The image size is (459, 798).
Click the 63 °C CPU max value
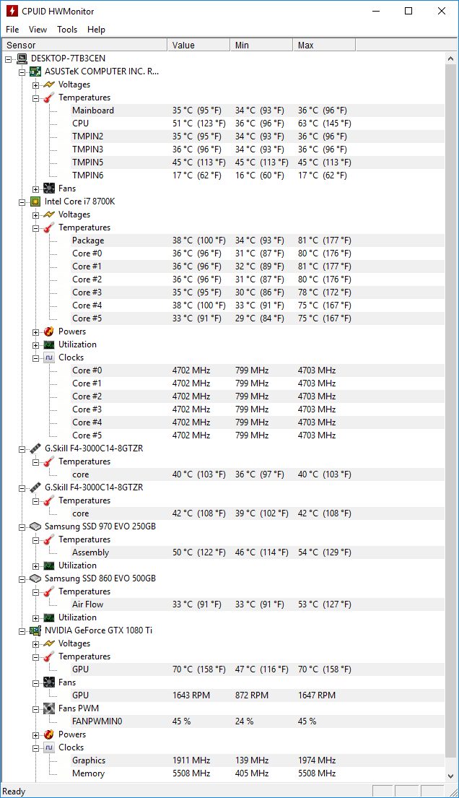pos(324,123)
